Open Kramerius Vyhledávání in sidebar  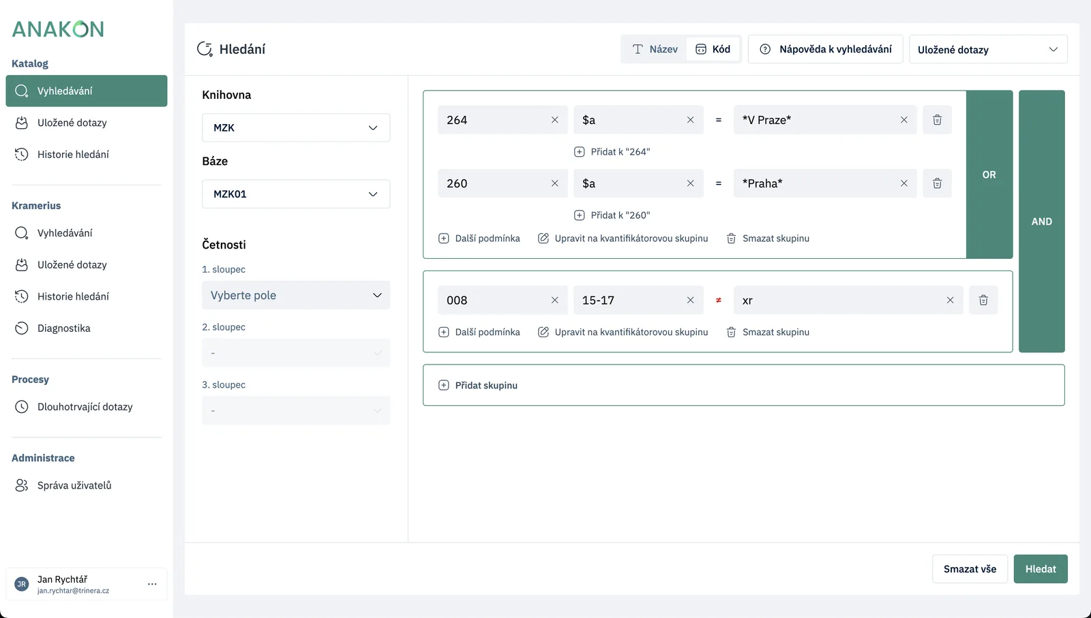coord(87,233)
